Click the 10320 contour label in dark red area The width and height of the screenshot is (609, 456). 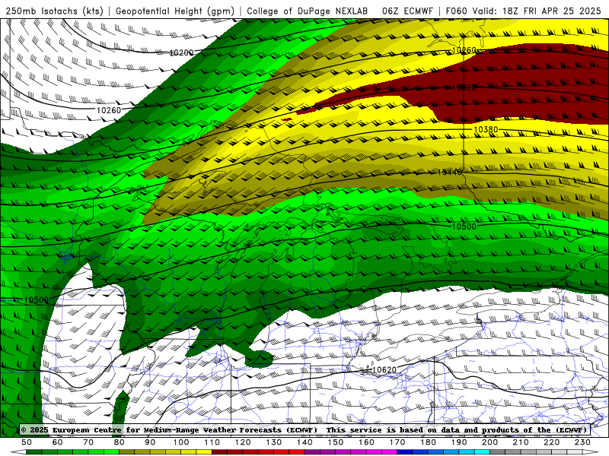(464, 87)
